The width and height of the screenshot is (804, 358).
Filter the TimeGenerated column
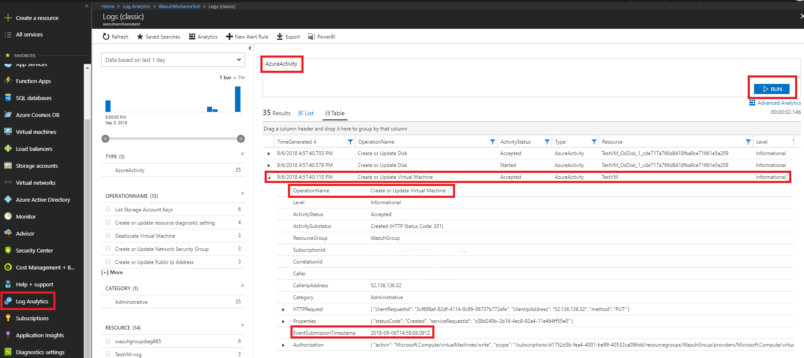(350, 142)
